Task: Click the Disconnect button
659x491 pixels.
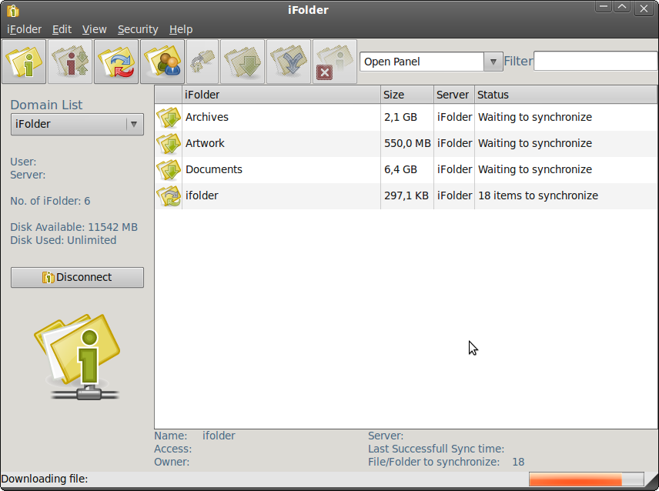Action: [77, 277]
